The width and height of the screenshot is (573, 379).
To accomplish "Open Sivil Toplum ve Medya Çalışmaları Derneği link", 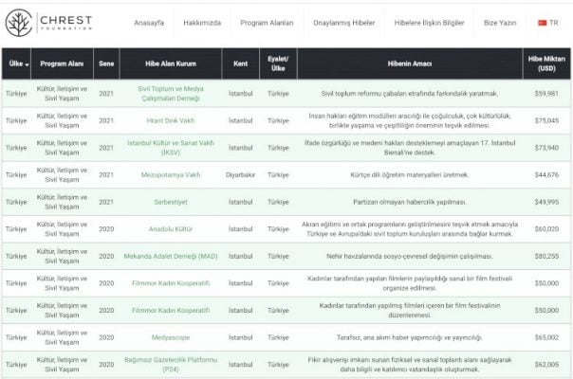I will [x=172, y=93].
